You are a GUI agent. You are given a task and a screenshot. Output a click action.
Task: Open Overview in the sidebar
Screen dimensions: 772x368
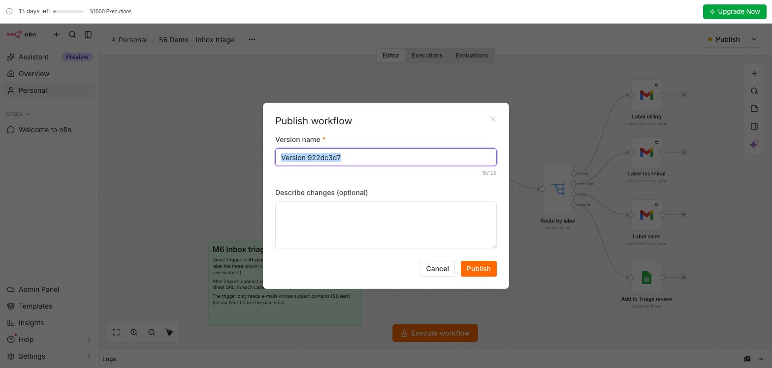[x=49, y=74]
